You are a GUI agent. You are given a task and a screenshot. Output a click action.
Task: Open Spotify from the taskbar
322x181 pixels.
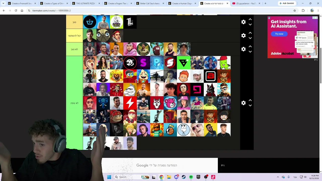(x=191, y=177)
